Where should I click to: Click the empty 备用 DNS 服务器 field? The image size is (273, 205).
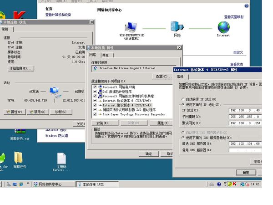[x=245, y=150]
